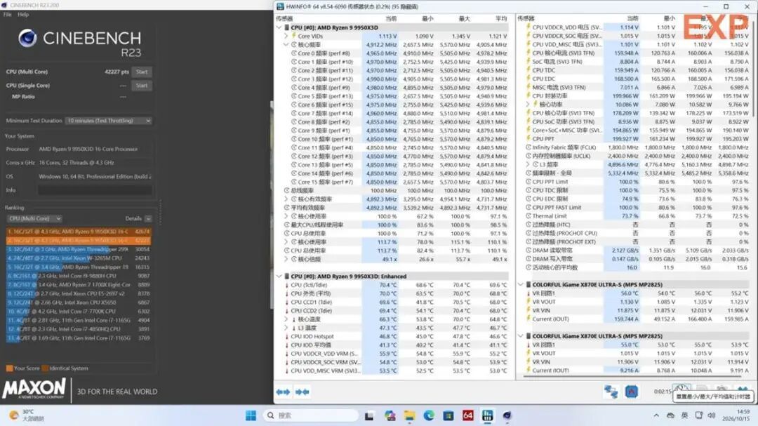This screenshot has width=758, height=426.
Task: Click the red chip icon in HWiNFO toolbar
Action: pyautogui.click(x=632, y=392)
